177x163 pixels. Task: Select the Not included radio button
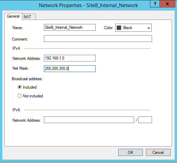[x=20, y=96]
